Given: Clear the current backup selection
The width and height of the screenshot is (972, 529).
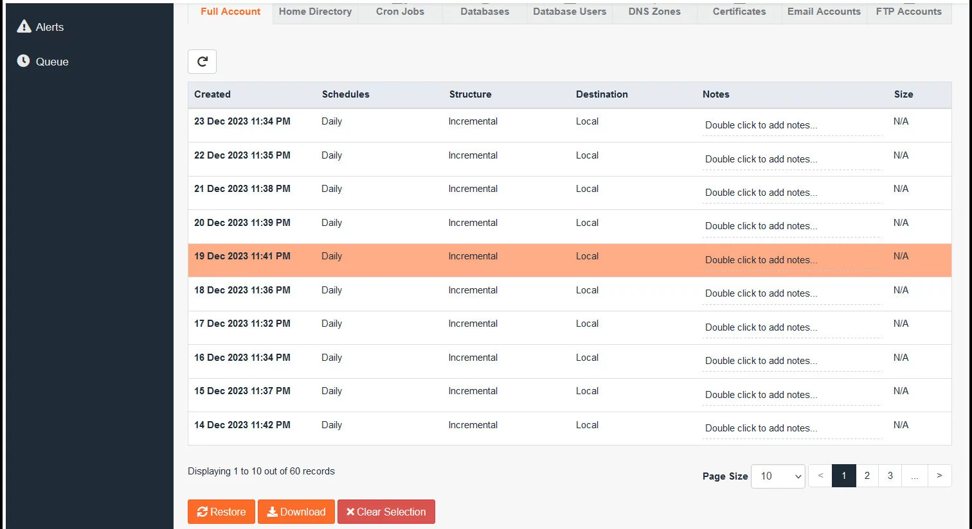Looking at the screenshot, I should (386, 512).
